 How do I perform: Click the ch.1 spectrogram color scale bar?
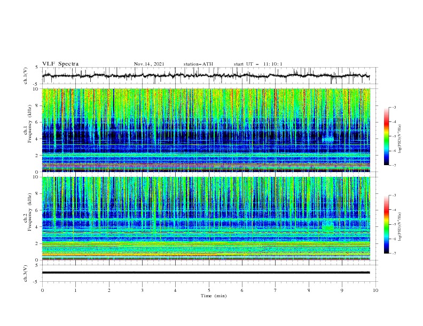(x=386, y=136)
